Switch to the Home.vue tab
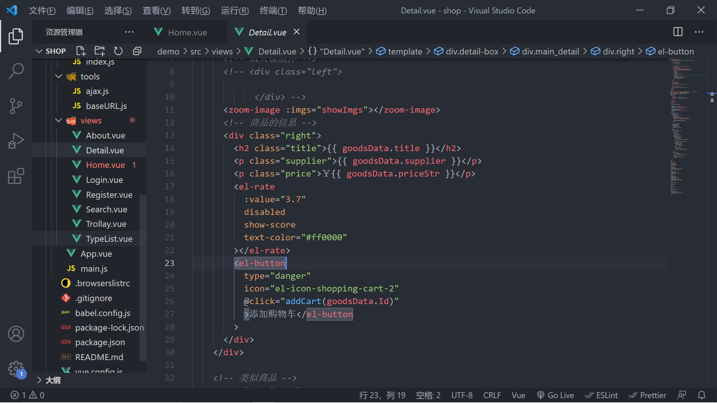This screenshot has height=403, width=717. click(x=187, y=32)
